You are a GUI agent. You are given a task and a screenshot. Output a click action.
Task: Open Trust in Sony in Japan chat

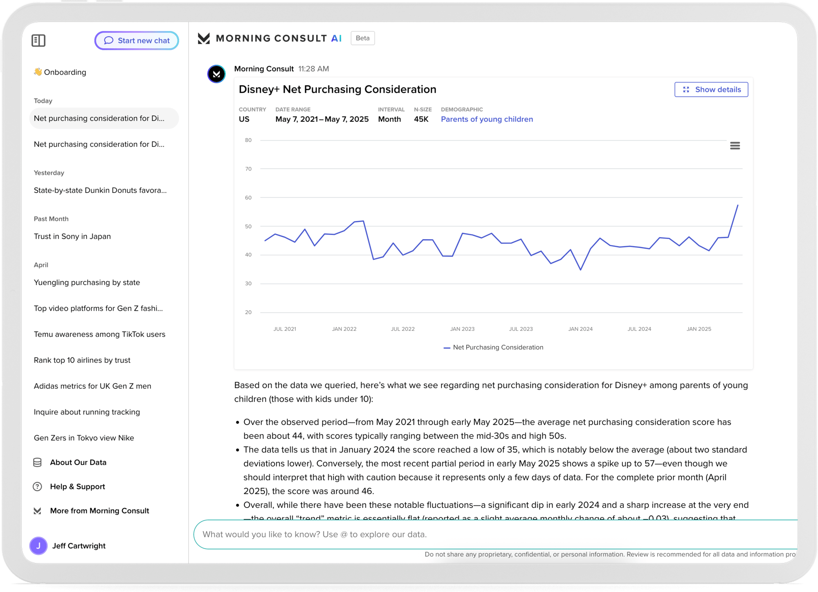[72, 236]
